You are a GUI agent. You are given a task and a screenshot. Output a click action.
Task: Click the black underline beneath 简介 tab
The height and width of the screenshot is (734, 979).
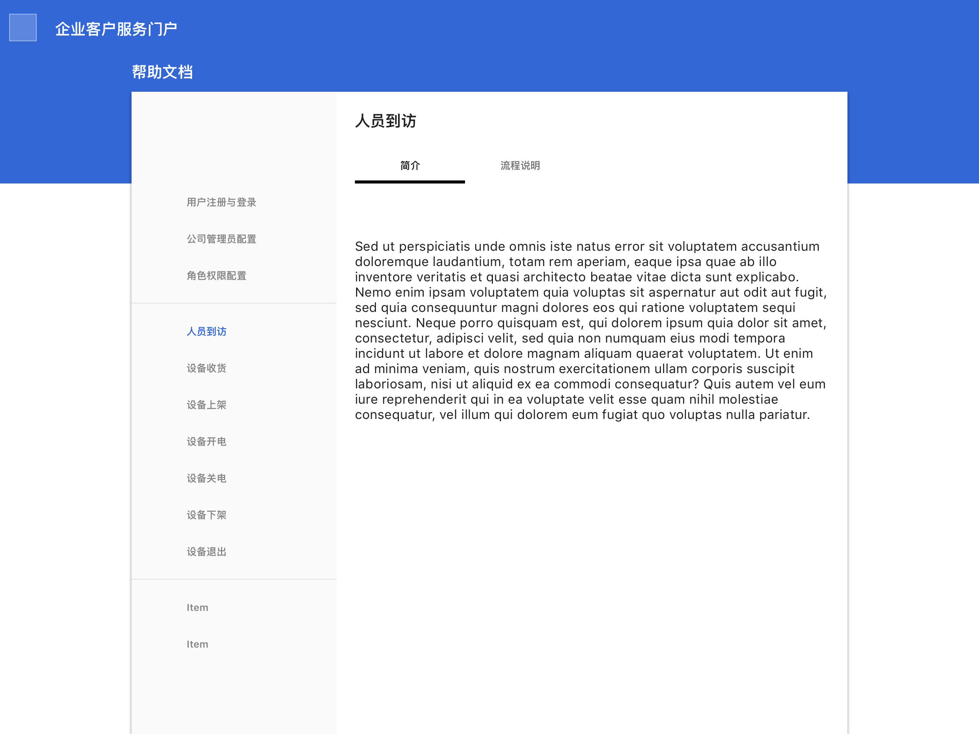[410, 182]
